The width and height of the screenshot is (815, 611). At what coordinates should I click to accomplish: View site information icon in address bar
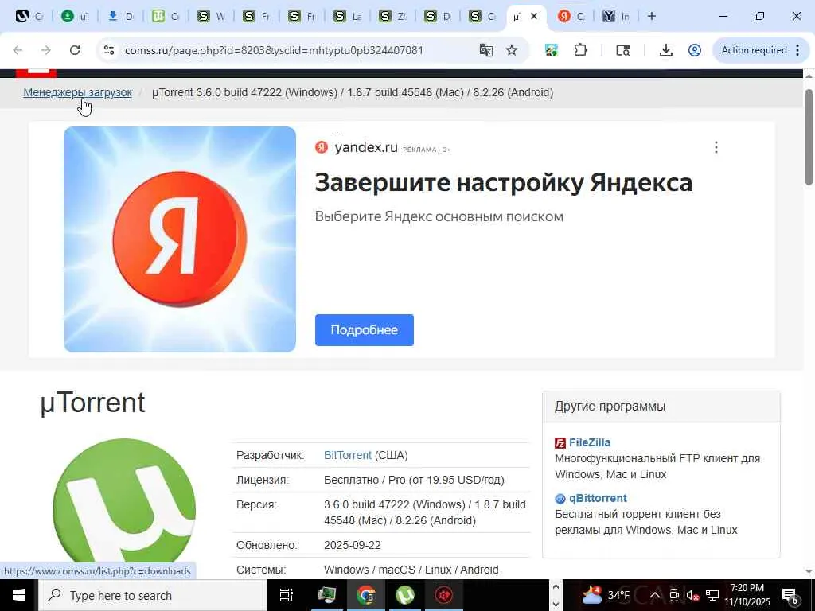[x=108, y=50]
